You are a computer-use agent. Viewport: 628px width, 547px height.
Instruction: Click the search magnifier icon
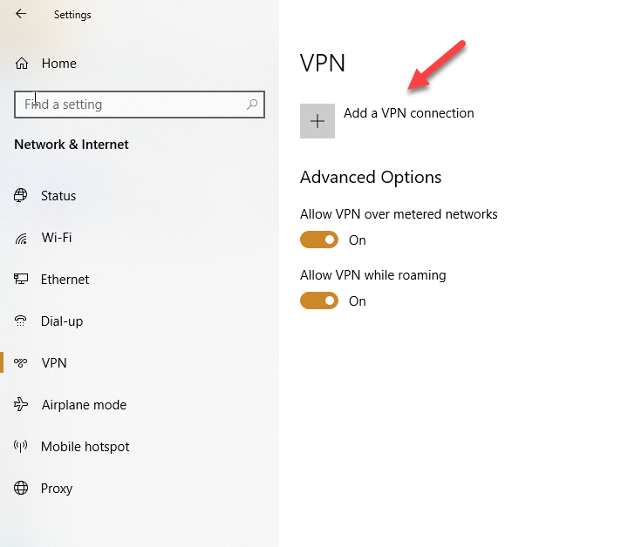(252, 105)
